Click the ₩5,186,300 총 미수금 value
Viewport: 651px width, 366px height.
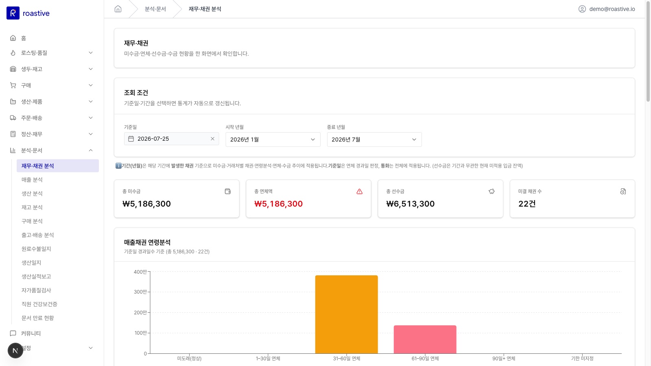click(x=146, y=204)
